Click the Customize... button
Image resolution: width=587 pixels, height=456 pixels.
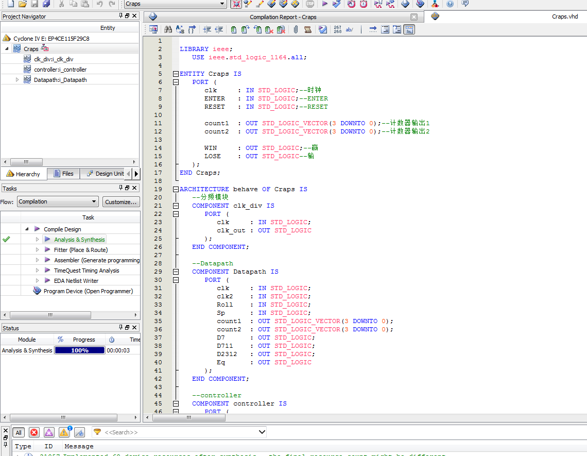click(121, 202)
